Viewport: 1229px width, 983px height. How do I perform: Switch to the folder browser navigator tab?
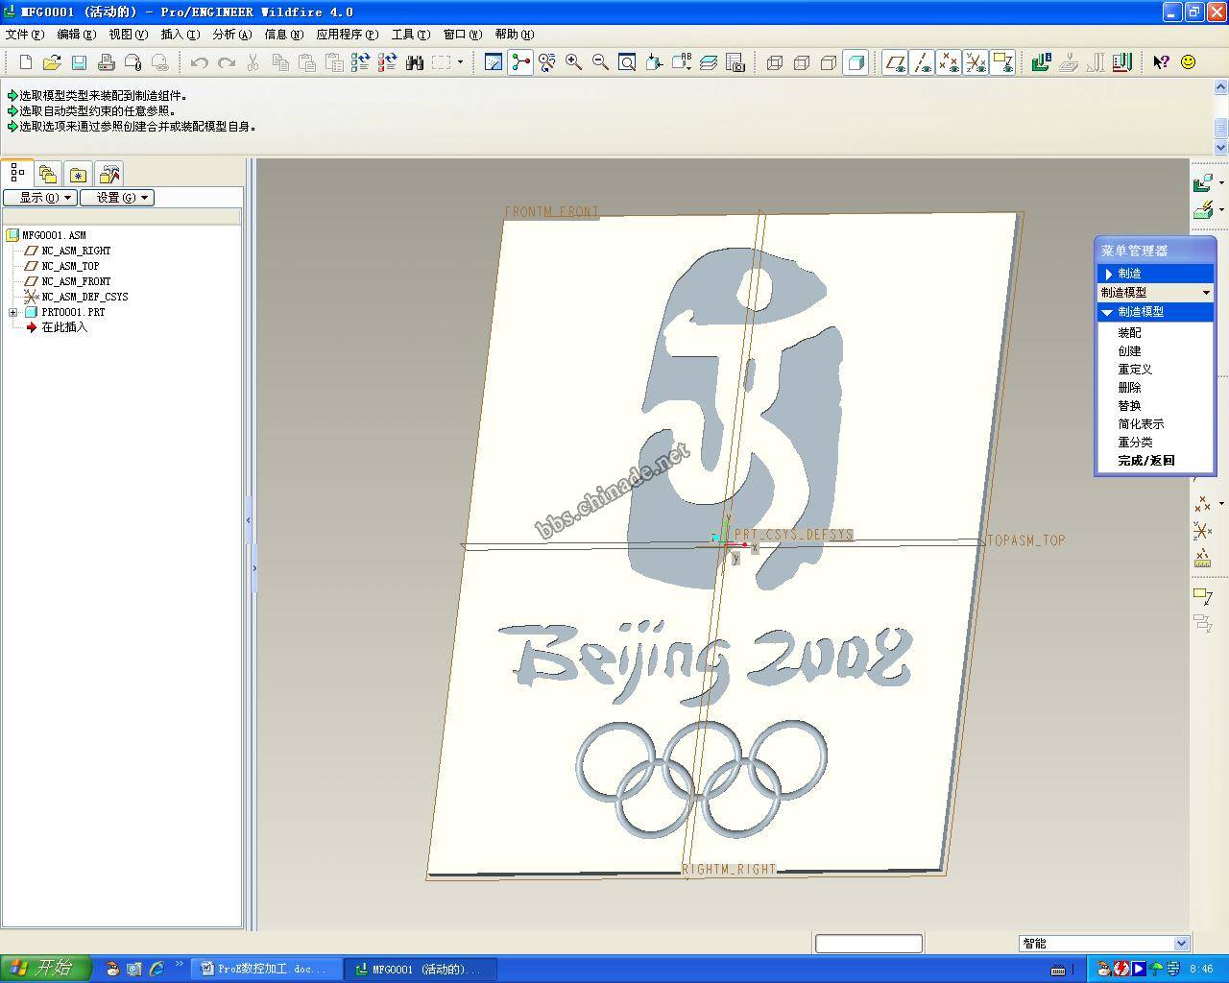coord(47,174)
